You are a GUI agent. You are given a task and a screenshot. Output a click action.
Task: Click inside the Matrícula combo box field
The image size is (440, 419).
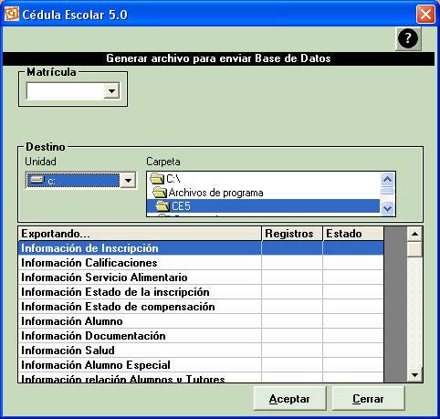65,90
